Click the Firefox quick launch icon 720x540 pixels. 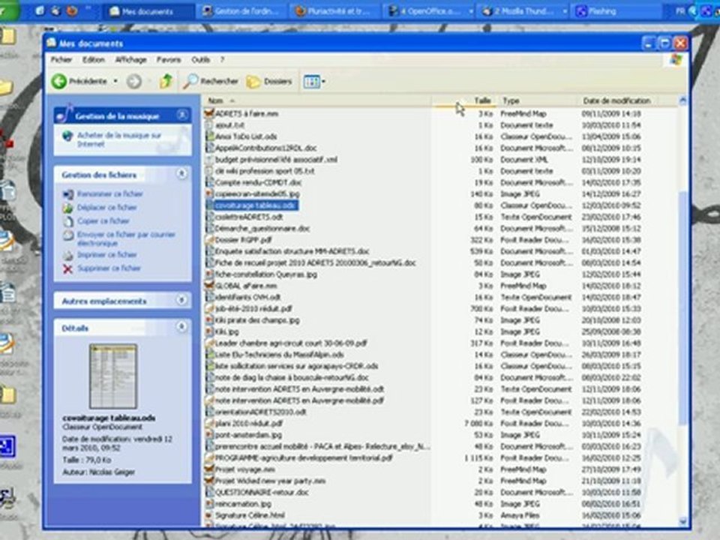click(x=72, y=11)
